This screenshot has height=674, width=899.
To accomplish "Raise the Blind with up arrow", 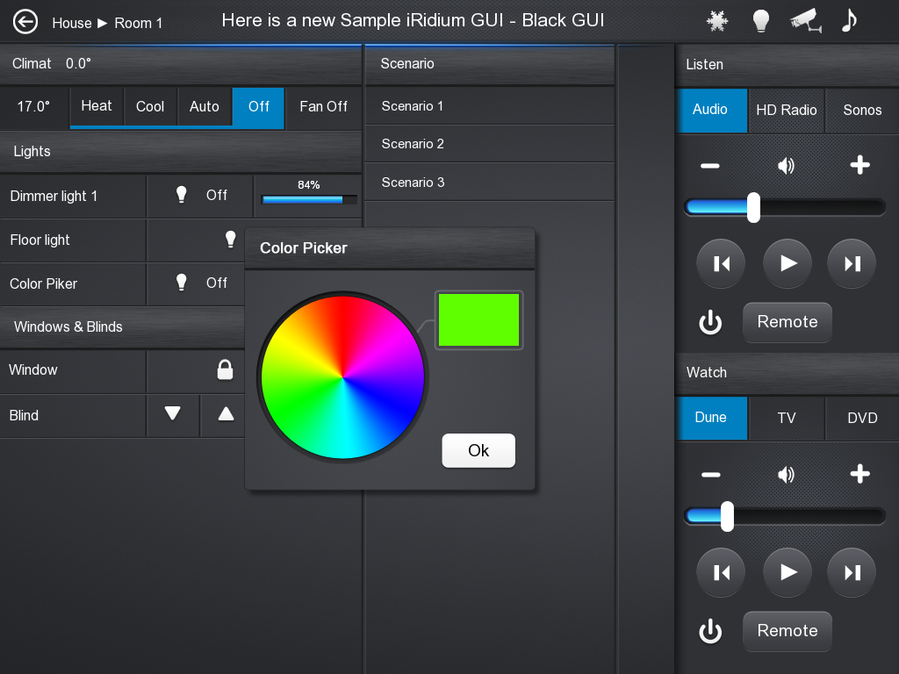I will pos(226,414).
